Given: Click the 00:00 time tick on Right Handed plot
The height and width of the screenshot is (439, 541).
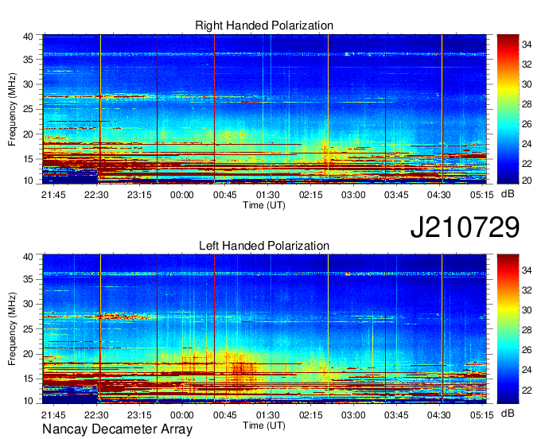Looking at the screenshot, I should point(182,195).
